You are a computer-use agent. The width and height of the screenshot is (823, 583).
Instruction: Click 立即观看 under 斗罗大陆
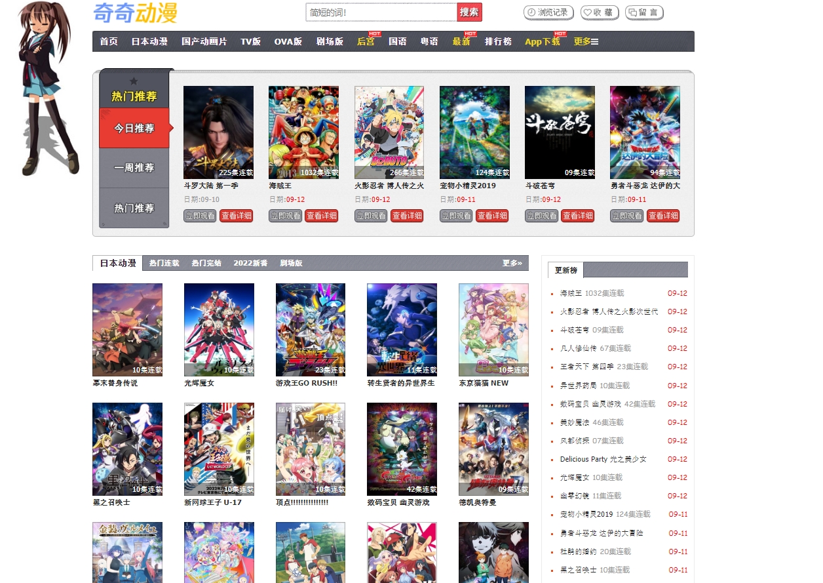[200, 216]
